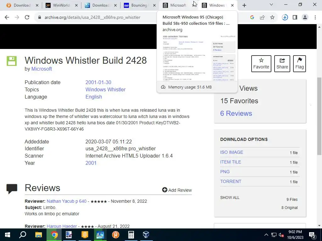
Task: Go back to the previous page
Action: pyautogui.click(x=7, y=17)
